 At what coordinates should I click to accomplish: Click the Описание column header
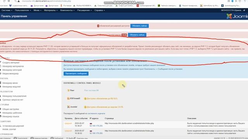(x=192, y=118)
